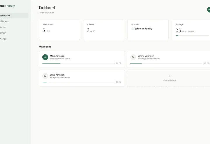This screenshot has width=210, height=144.
Task: Open the Aliases 2 of 10 card
Action: point(104,30)
